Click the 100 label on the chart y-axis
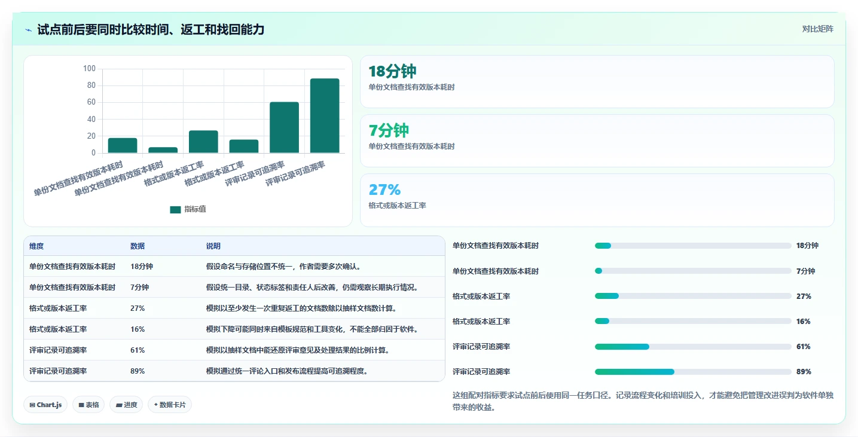 [x=89, y=69]
